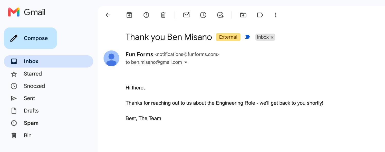Open the More options three-dot menu
Screen dimensions: 385x152
click(276, 15)
